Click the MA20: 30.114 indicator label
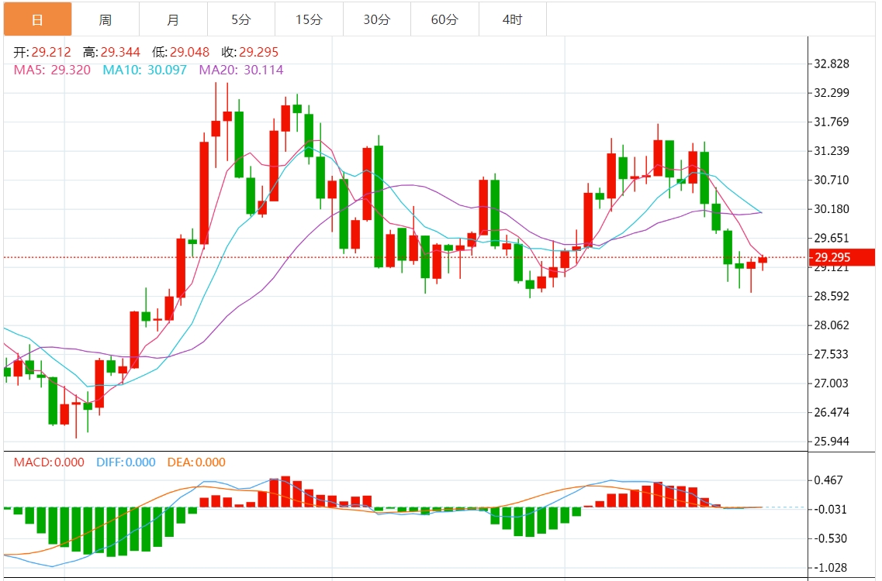 241,70
